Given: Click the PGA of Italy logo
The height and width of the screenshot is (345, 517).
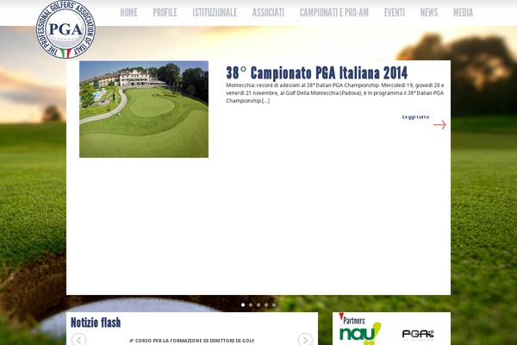Looking at the screenshot, I should pos(65,29).
